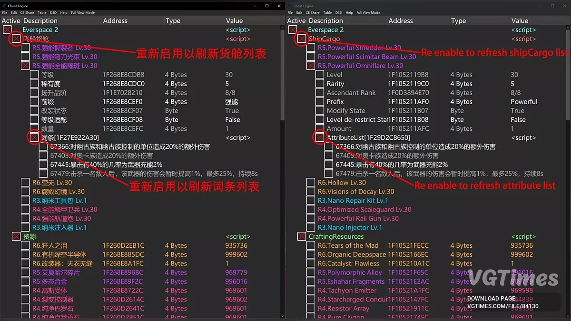Open Help menu in right Cheat Engine window
The height and width of the screenshot is (321, 571).
click(x=350, y=13)
